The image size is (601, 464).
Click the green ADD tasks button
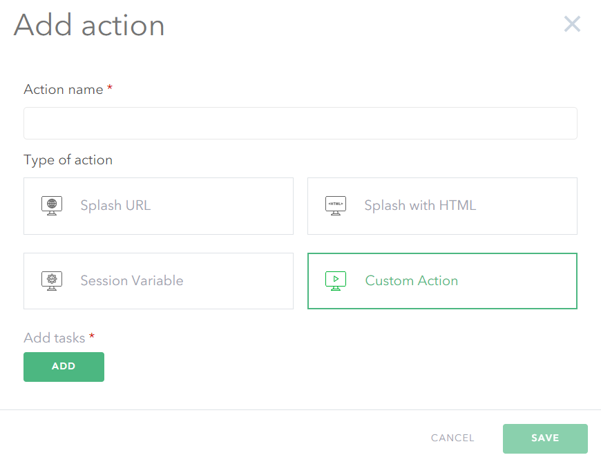pyautogui.click(x=64, y=367)
